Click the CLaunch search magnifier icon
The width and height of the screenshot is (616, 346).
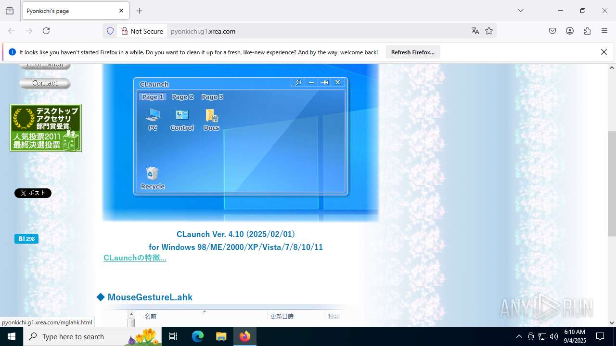click(298, 83)
